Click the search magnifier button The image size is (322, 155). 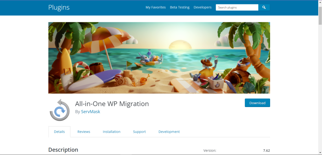264,8
